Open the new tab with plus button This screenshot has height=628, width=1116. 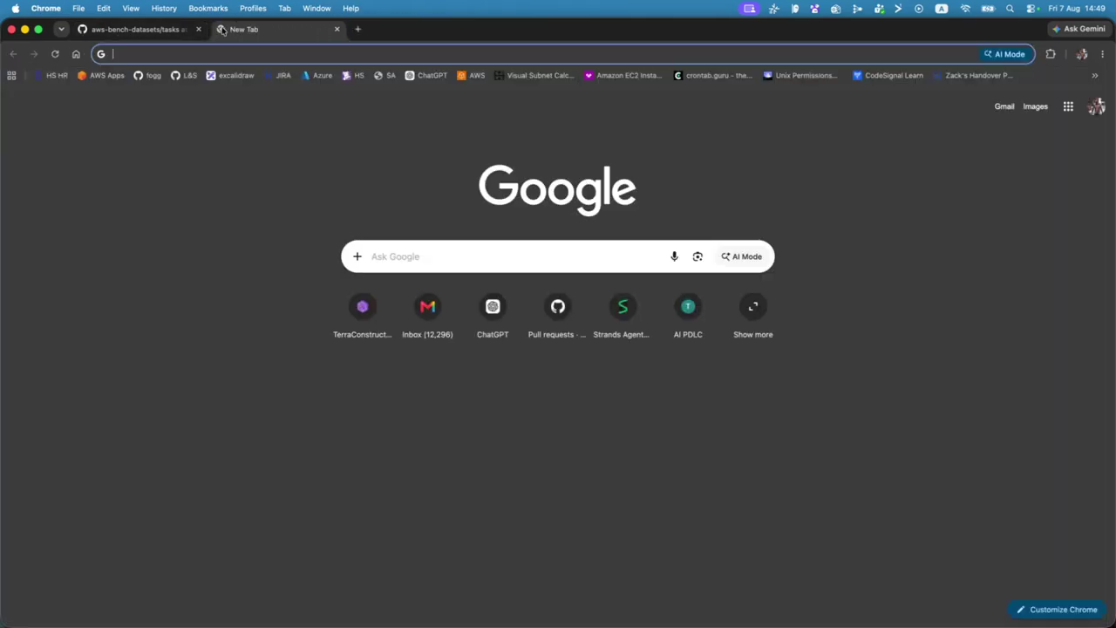pos(357,30)
